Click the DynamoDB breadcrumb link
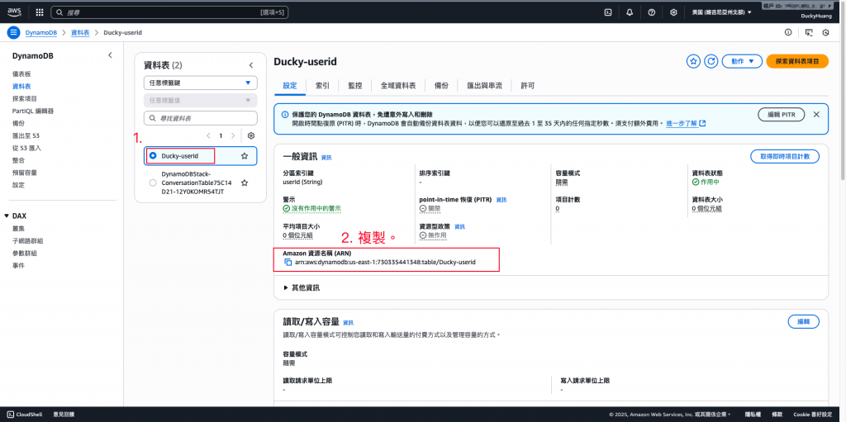 [x=41, y=32]
